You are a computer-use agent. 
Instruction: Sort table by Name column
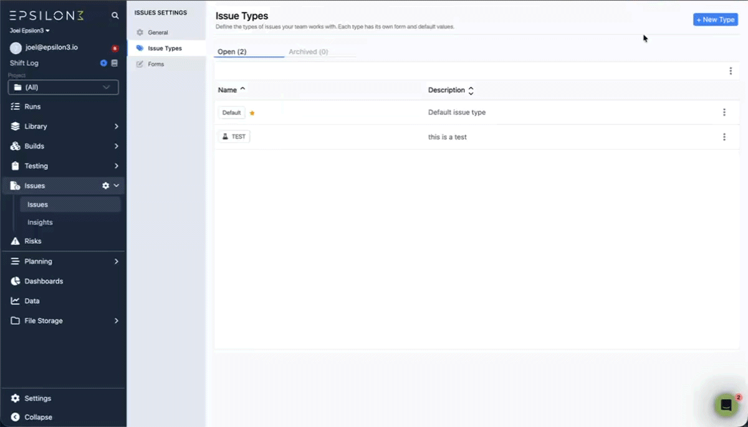tap(232, 90)
